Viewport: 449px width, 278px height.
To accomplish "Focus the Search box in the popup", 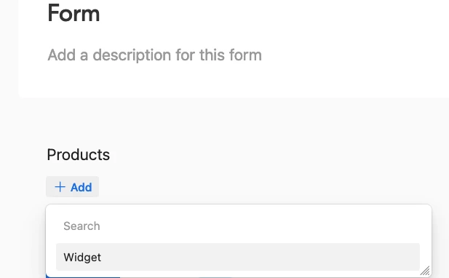I will 238,226.
